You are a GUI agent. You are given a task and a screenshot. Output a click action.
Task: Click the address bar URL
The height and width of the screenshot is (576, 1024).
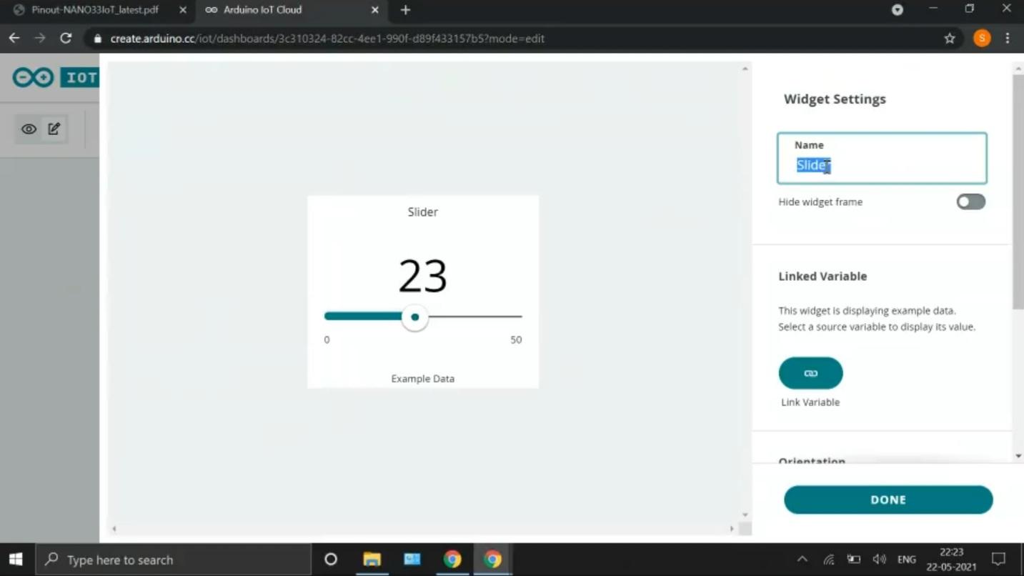(327, 39)
